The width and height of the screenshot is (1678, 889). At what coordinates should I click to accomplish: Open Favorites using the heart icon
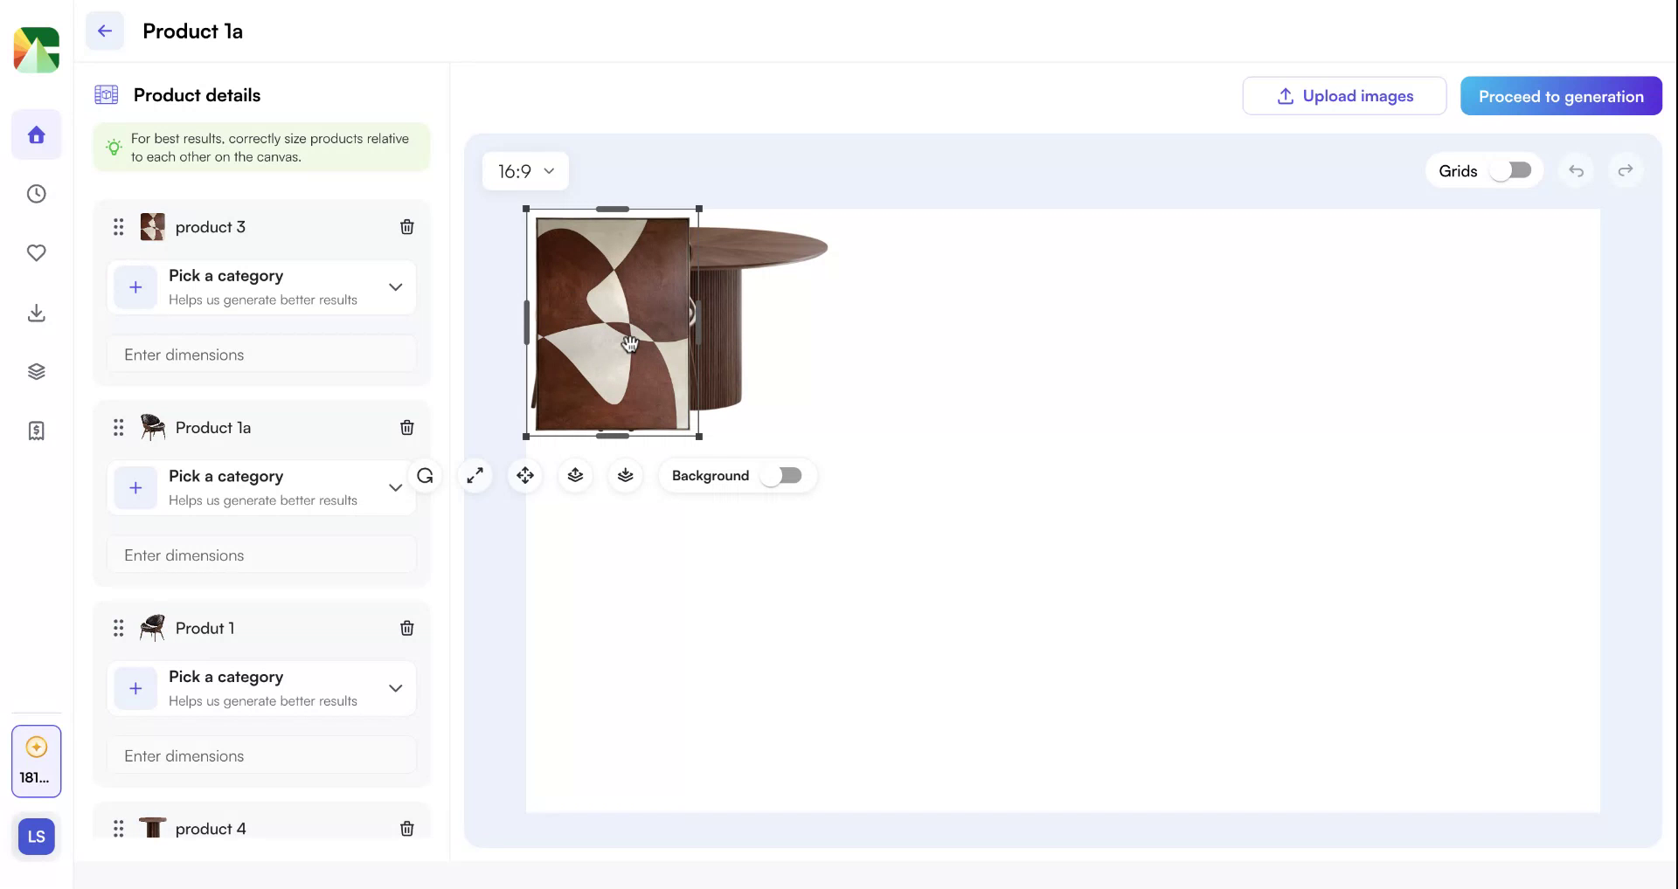[36, 253]
